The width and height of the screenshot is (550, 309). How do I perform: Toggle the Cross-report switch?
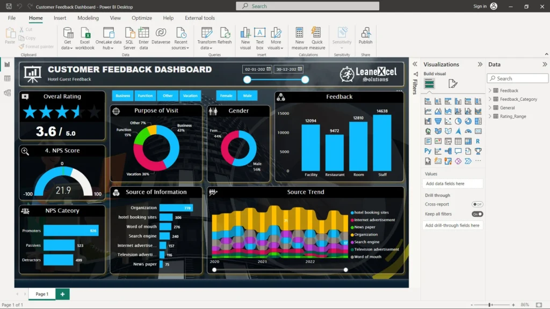(x=477, y=204)
